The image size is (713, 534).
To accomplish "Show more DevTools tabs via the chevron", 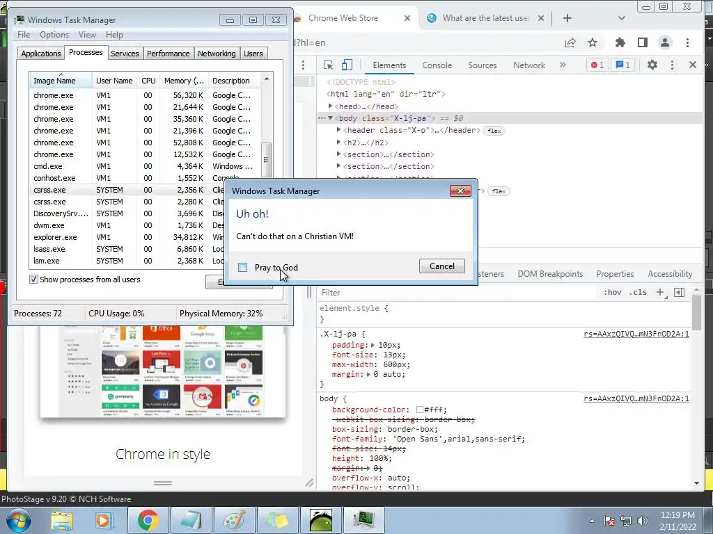I will pyautogui.click(x=563, y=65).
